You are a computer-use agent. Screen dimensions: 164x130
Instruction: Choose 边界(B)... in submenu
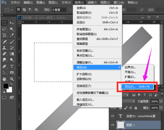pyautogui.click(x=137, y=67)
